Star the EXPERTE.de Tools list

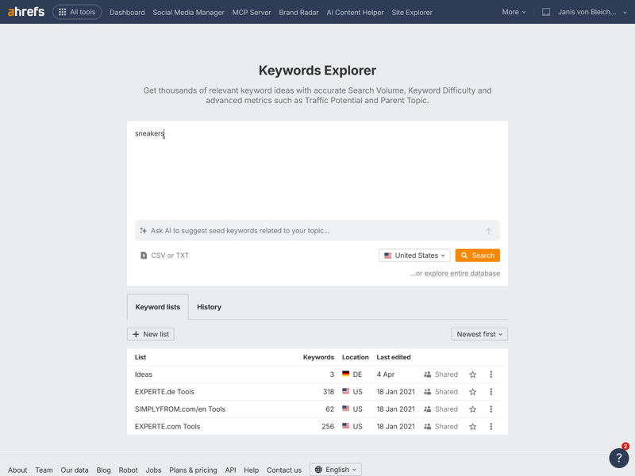pos(472,392)
